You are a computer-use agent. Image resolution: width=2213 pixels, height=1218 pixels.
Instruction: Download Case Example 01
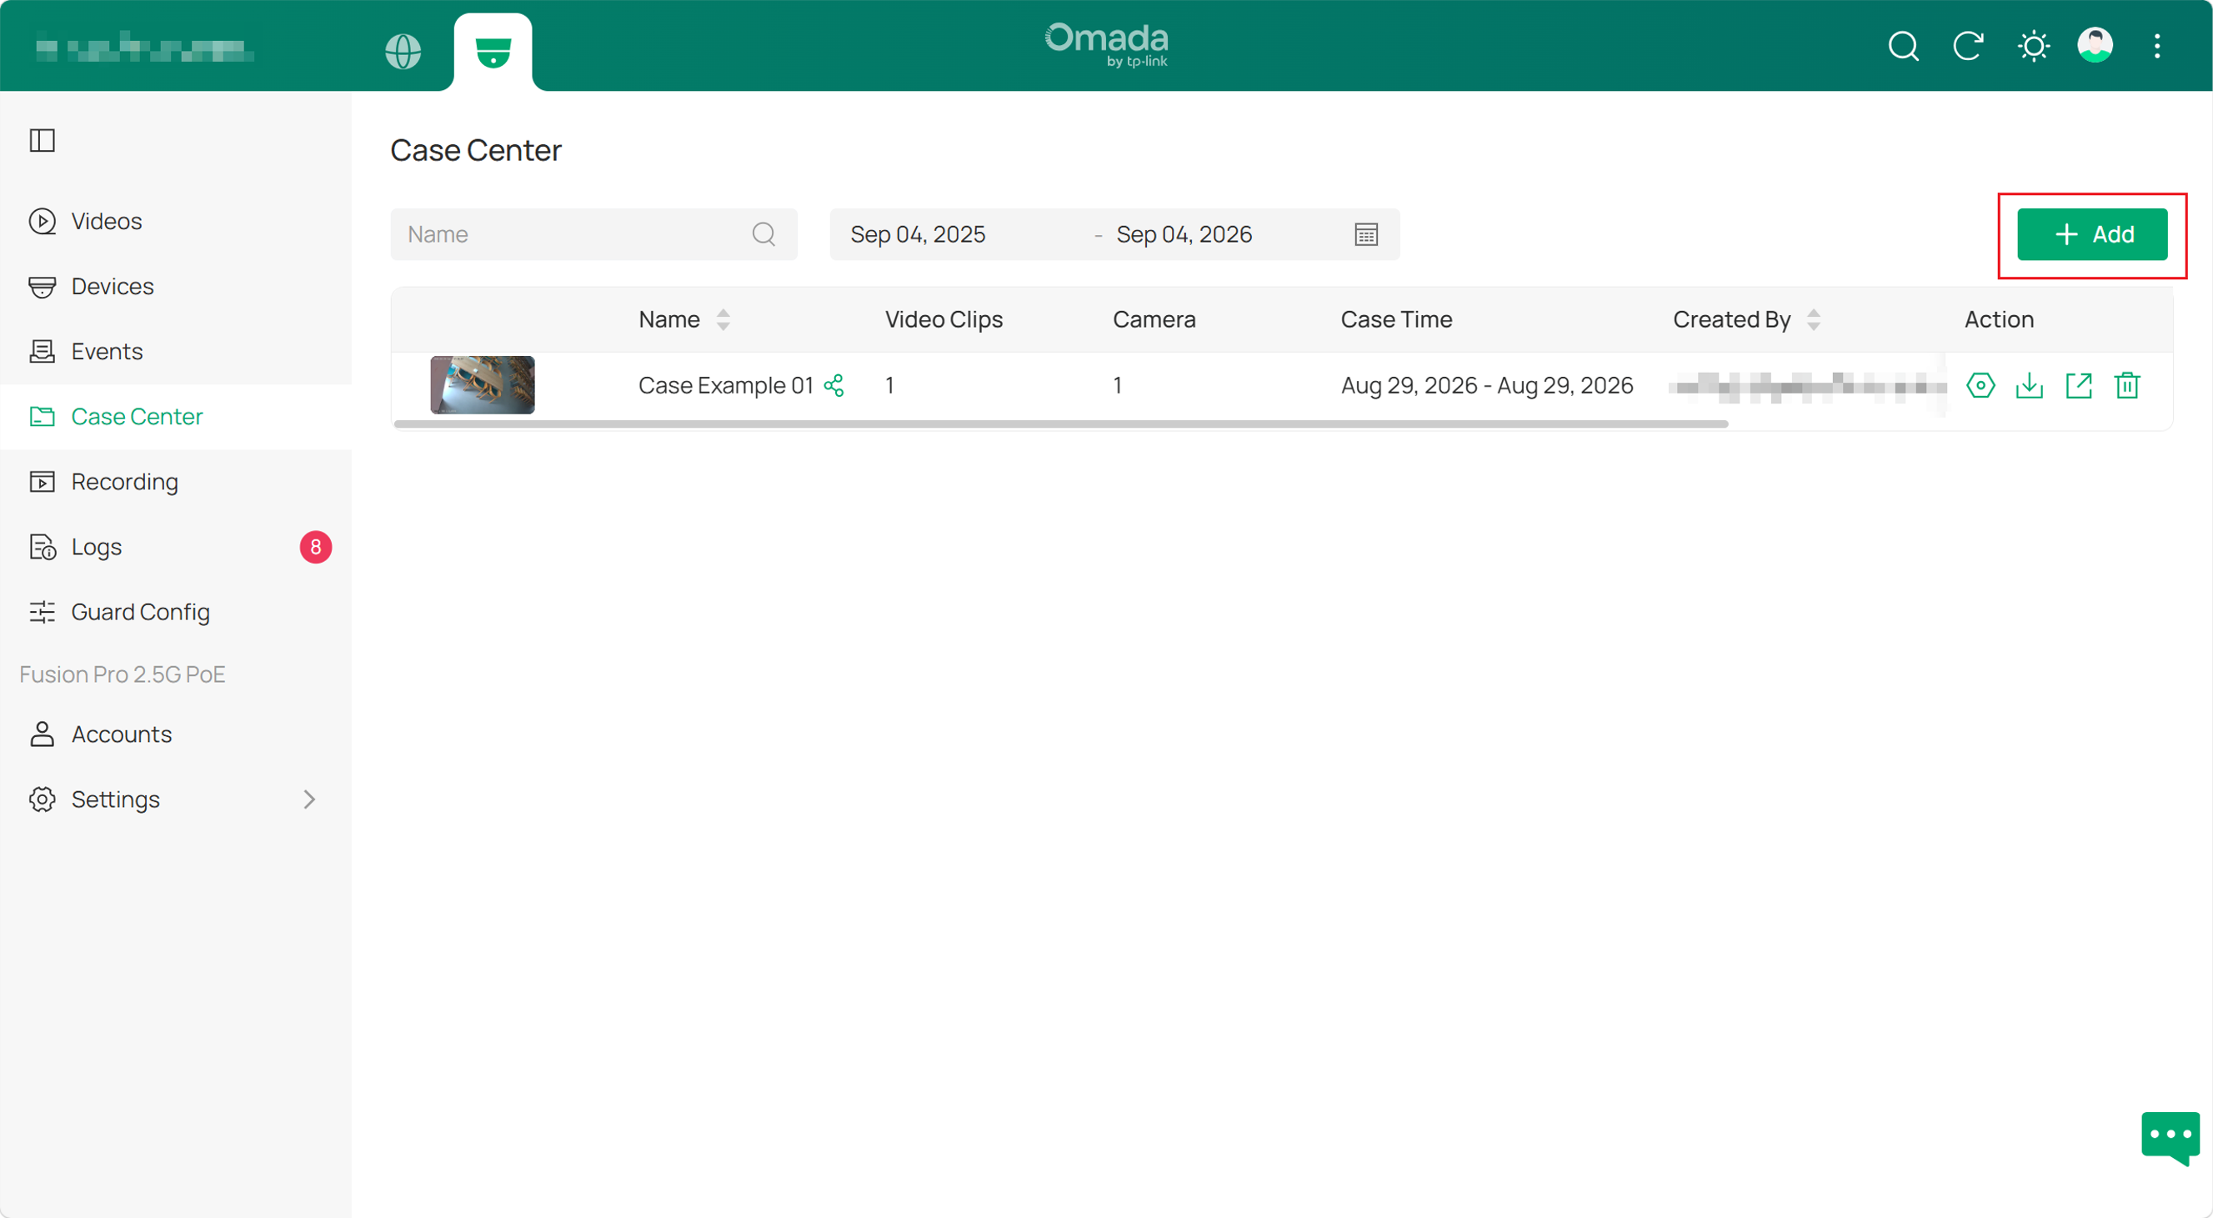tap(2029, 386)
